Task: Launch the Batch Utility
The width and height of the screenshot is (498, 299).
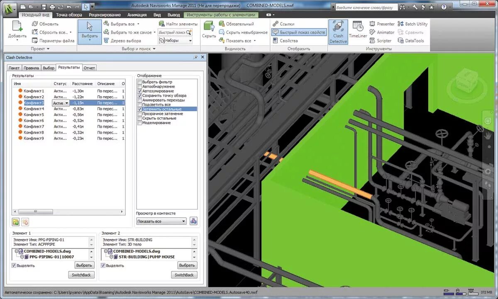Action: (x=413, y=24)
